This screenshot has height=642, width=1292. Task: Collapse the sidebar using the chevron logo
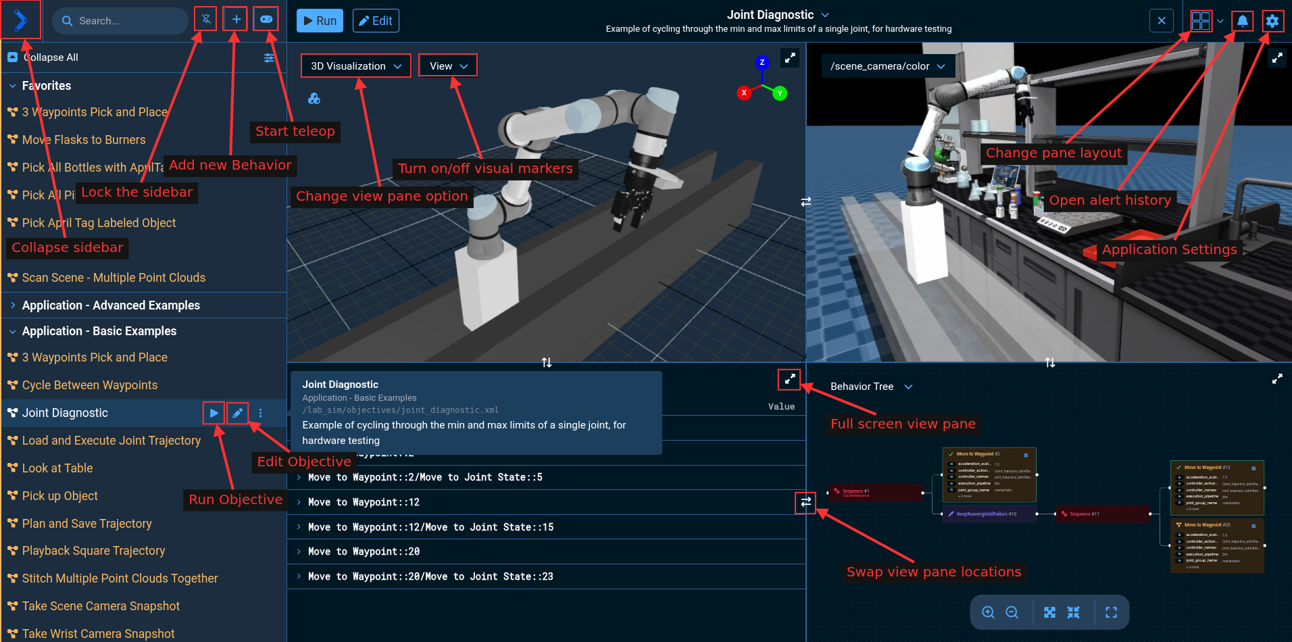tap(20, 20)
